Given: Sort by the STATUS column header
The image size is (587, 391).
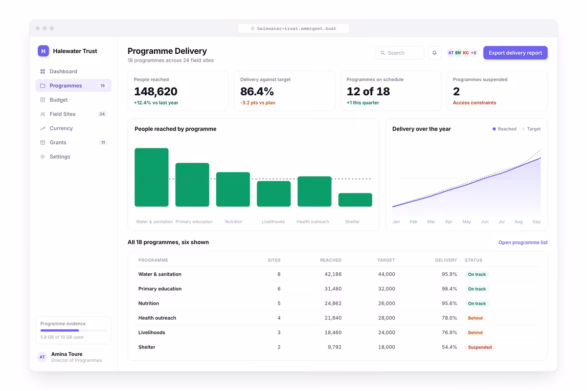Looking at the screenshot, I should pos(474,260).
